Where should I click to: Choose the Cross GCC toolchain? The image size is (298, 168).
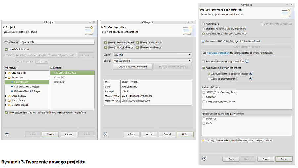click(60, 77)
